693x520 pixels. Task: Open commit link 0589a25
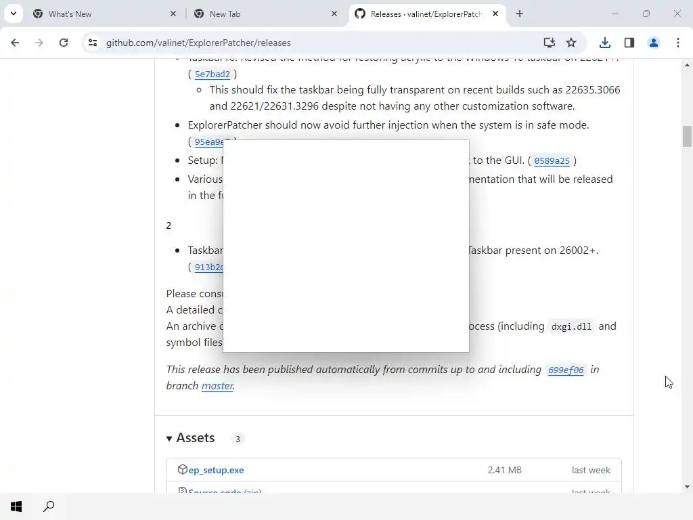[x=552, y=160]
